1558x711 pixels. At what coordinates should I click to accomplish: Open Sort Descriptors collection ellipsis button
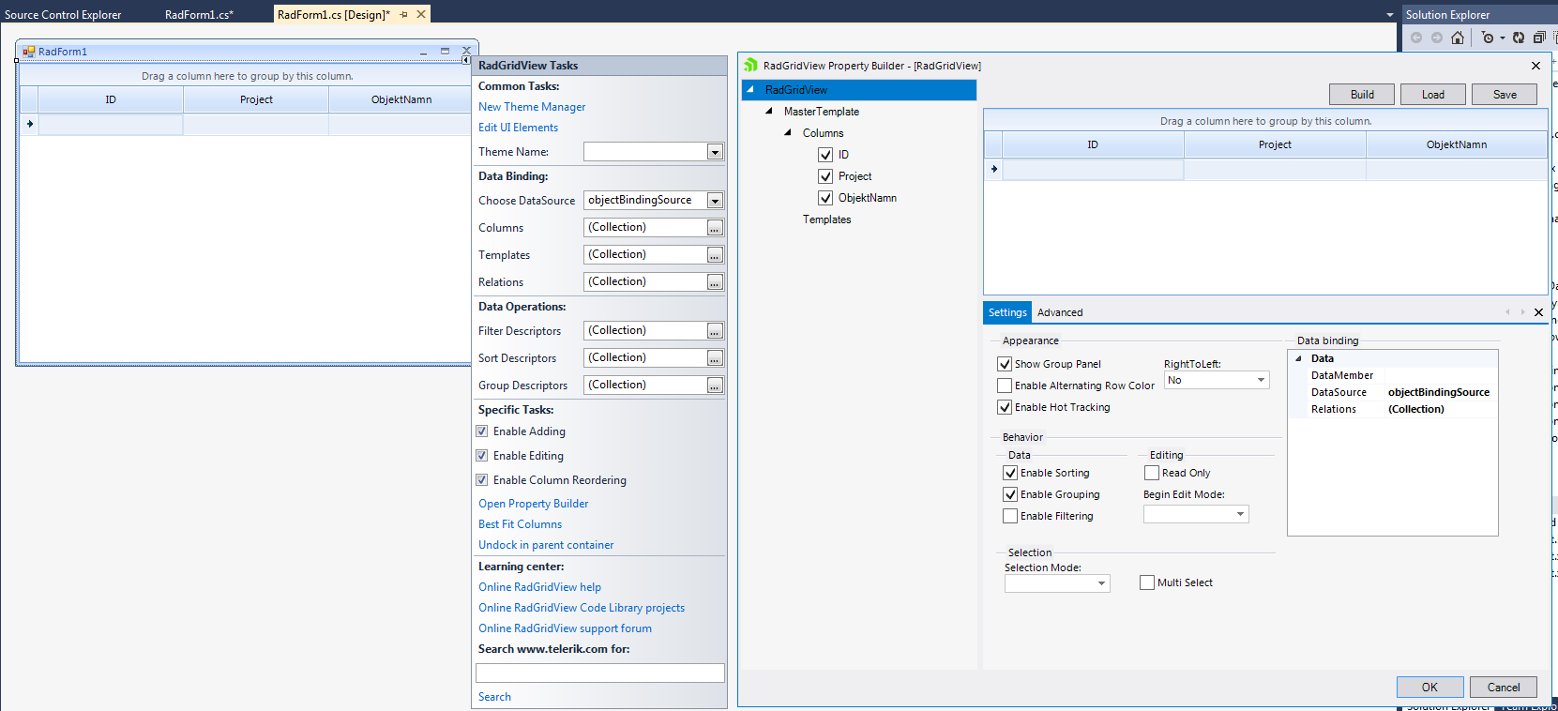coord(715,358)
